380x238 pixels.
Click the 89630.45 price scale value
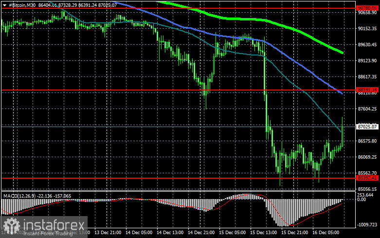[367, 45]
